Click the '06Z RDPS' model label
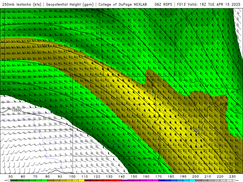The height and width of the screenshot is (182, 243). 163,4
